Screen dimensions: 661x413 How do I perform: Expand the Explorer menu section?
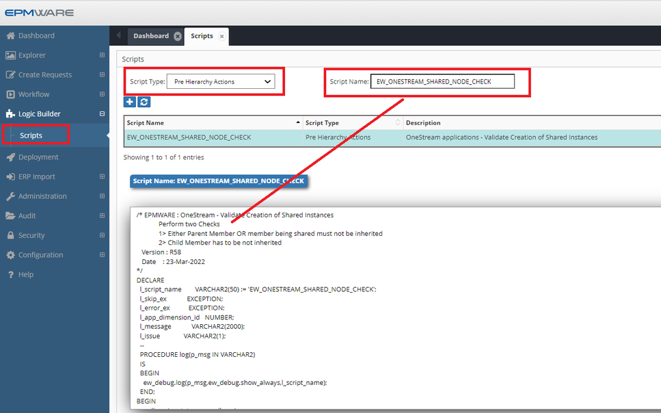pos(101,55)
